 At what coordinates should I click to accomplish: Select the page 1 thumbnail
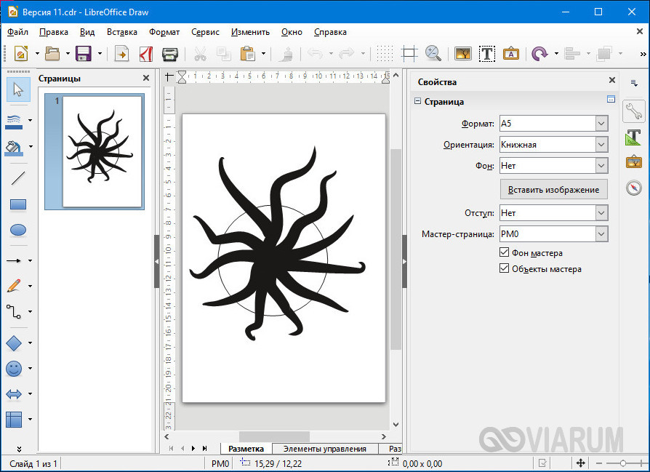(x=101, y=151)
